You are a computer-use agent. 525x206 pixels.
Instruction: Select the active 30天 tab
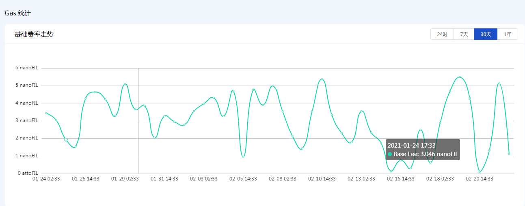(x=486, y=34)
